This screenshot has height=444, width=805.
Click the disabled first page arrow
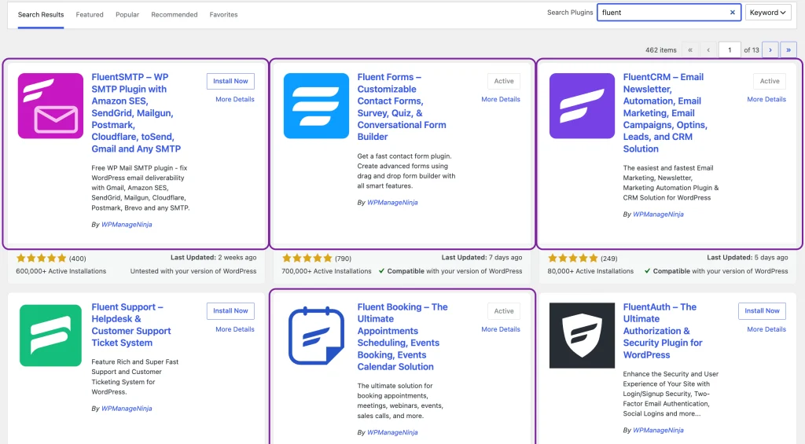pyautogui.click(x=690, y=50)
